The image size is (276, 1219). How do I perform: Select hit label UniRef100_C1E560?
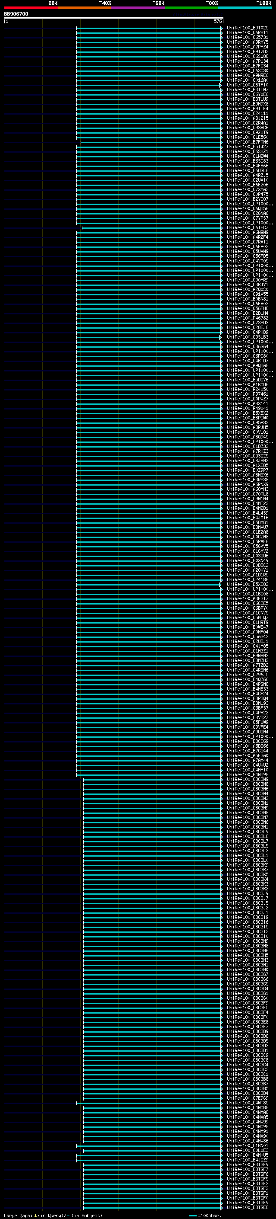coord(247,137)
